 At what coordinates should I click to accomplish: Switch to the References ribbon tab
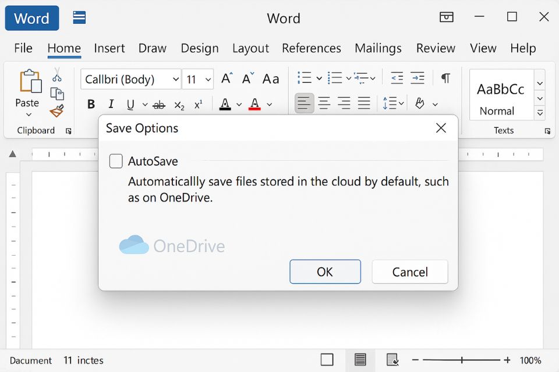312,48
